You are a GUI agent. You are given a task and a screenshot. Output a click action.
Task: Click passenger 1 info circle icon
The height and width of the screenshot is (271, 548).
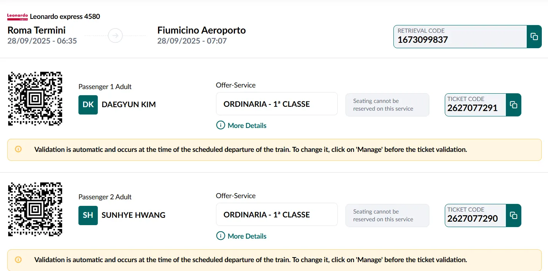(221, 125)
